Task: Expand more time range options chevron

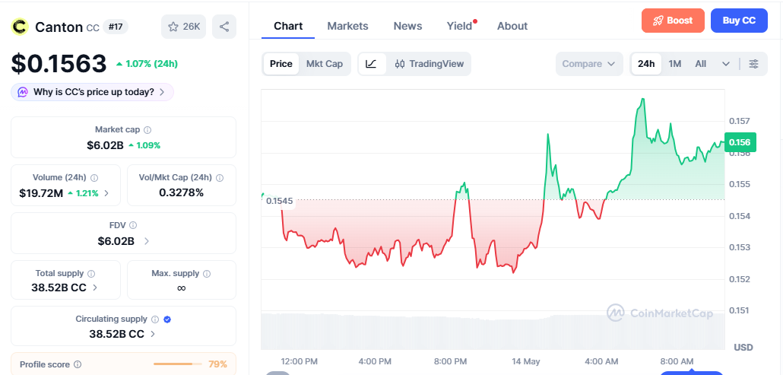Action: [726, 64]
